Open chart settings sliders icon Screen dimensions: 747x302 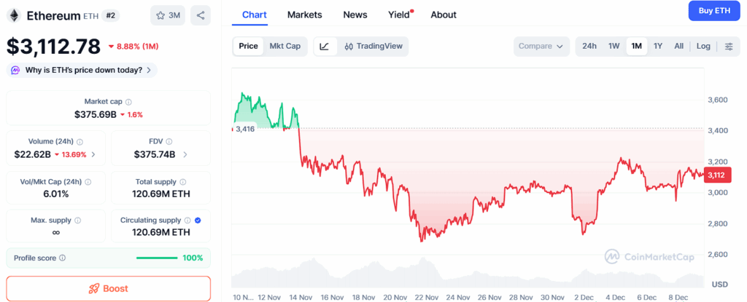pyautogui.click(x=729, y=46)
